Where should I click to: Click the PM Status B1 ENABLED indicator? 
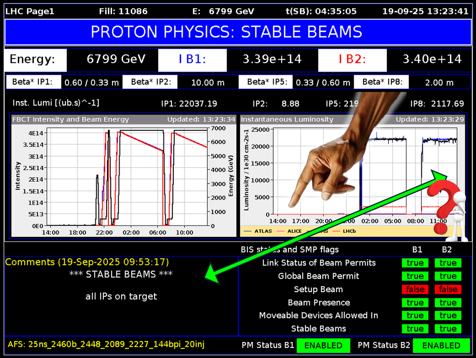323,345
